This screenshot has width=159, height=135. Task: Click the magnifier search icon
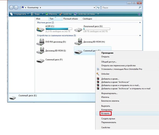click(x=140, y=7)
